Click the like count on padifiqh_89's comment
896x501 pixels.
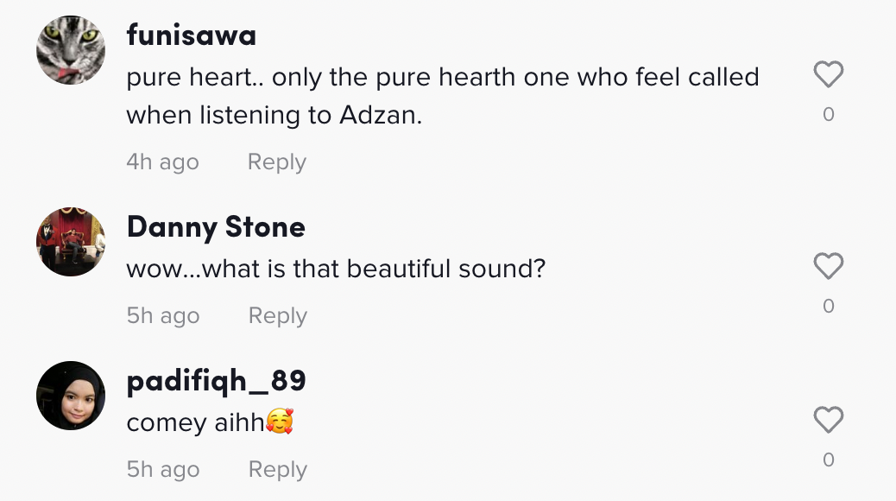coord(828,460)
